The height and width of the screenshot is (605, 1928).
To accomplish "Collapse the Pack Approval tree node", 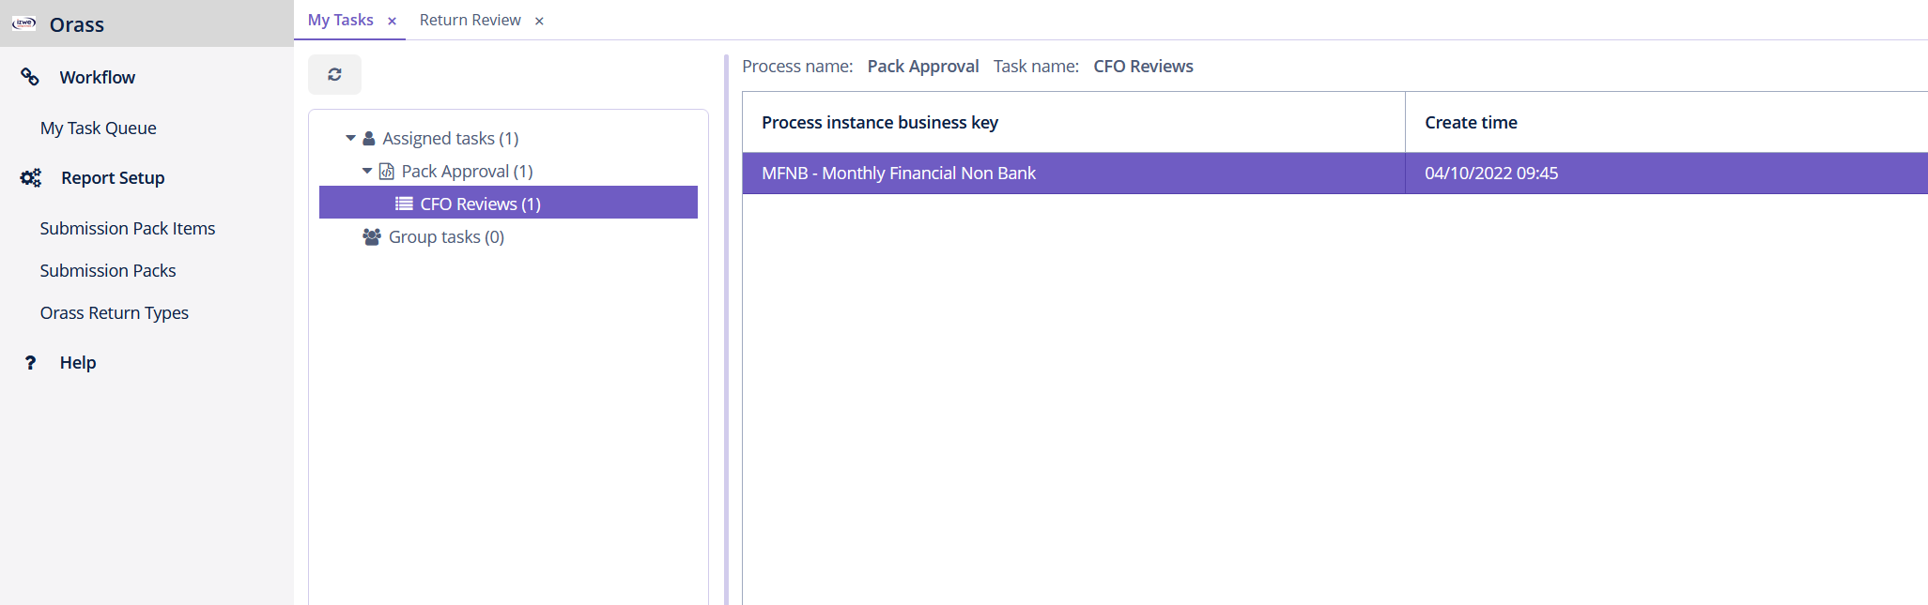I will [367, 172].
